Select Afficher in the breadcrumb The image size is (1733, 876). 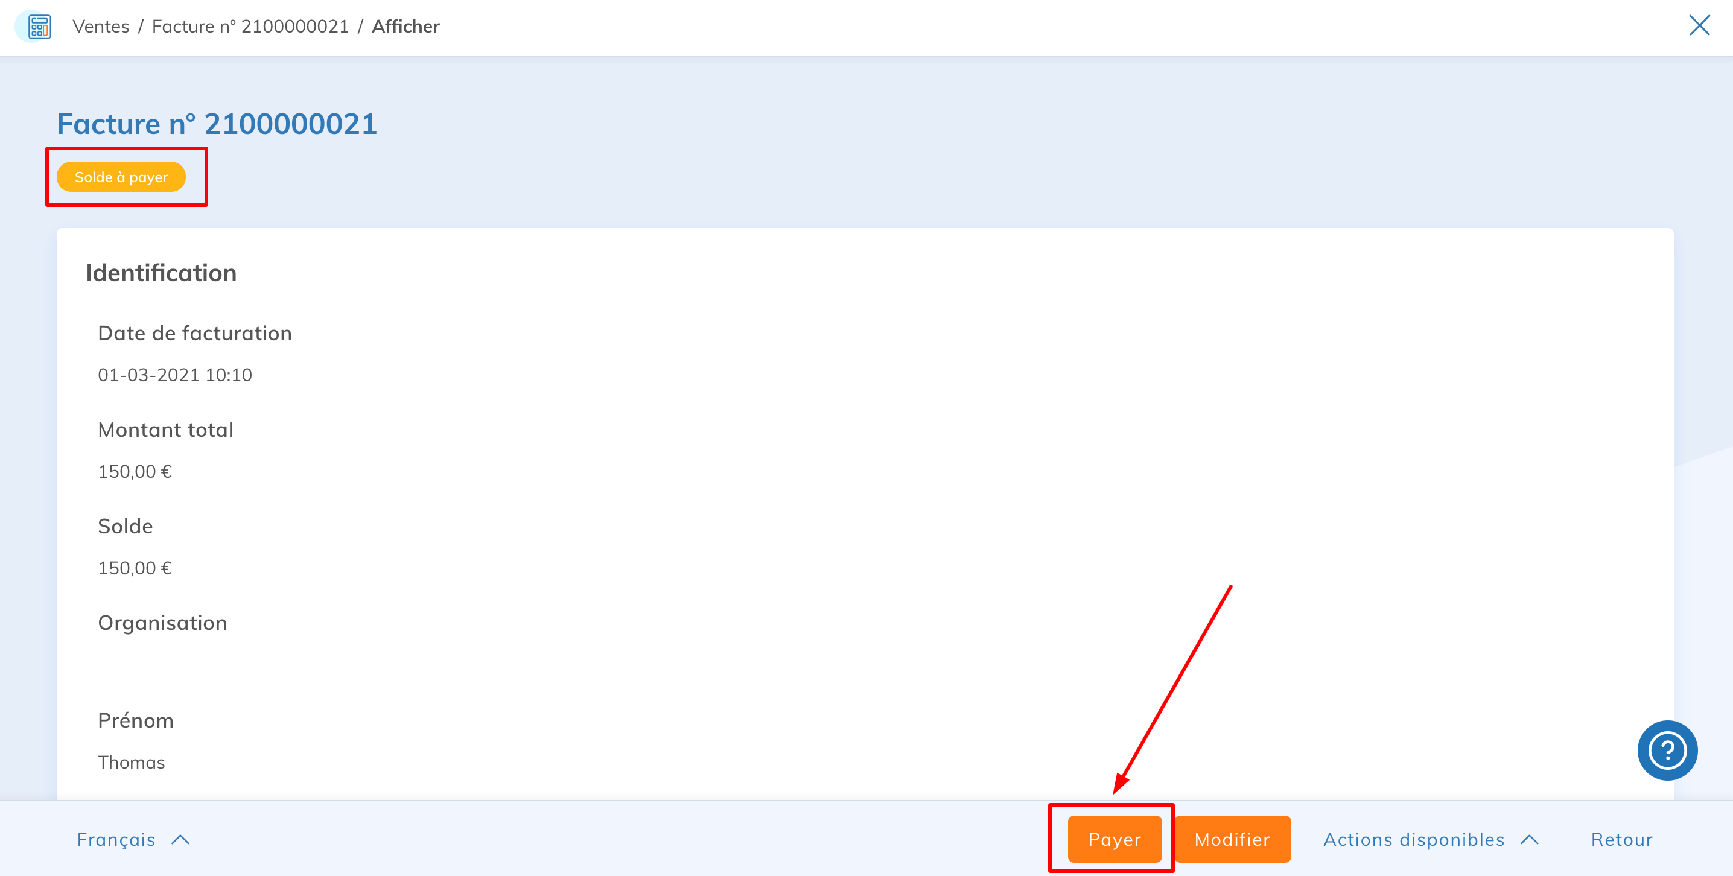pyautogui.click(x=405, y=26)
